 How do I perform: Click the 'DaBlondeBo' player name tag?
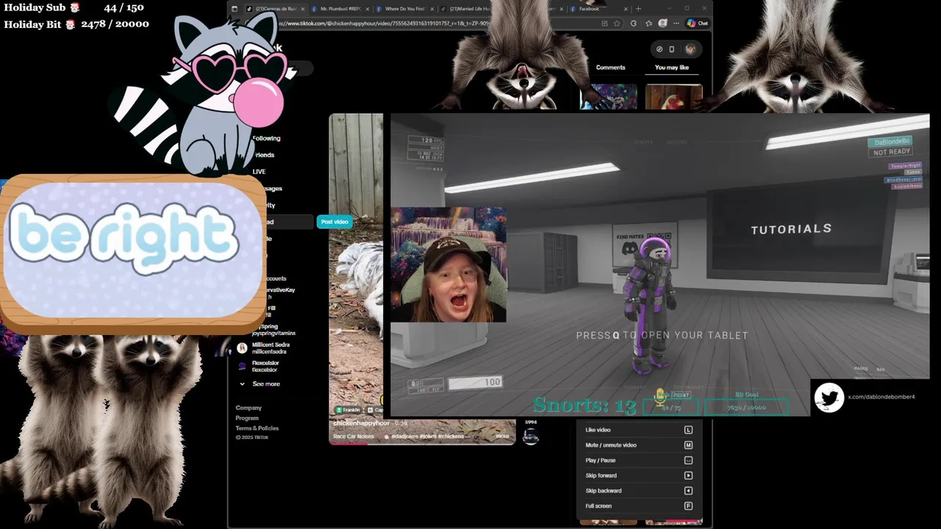[x=890, y=141]
